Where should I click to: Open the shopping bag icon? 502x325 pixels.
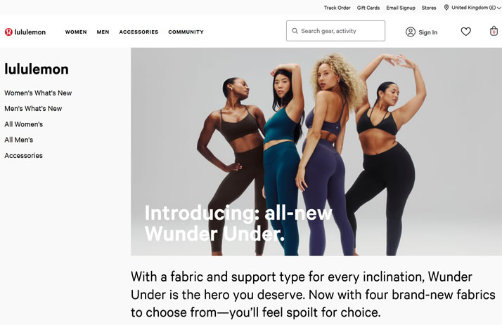494,32
